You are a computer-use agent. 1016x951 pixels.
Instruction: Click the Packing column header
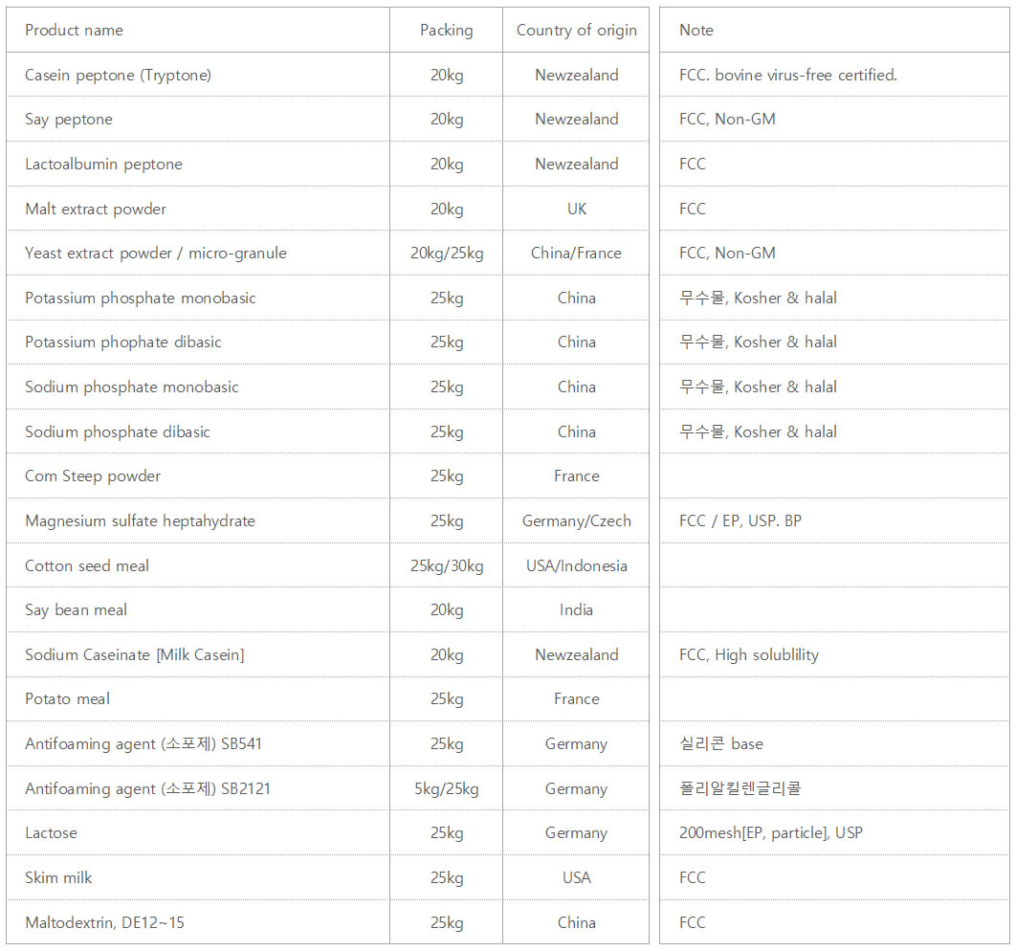(x=447, y=31)
